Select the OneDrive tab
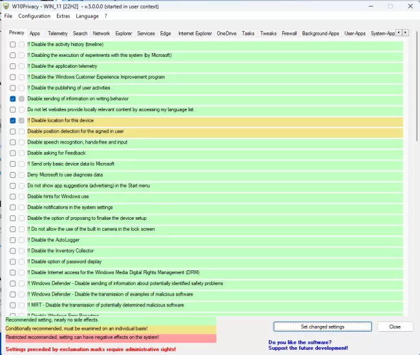 [226, 33]
